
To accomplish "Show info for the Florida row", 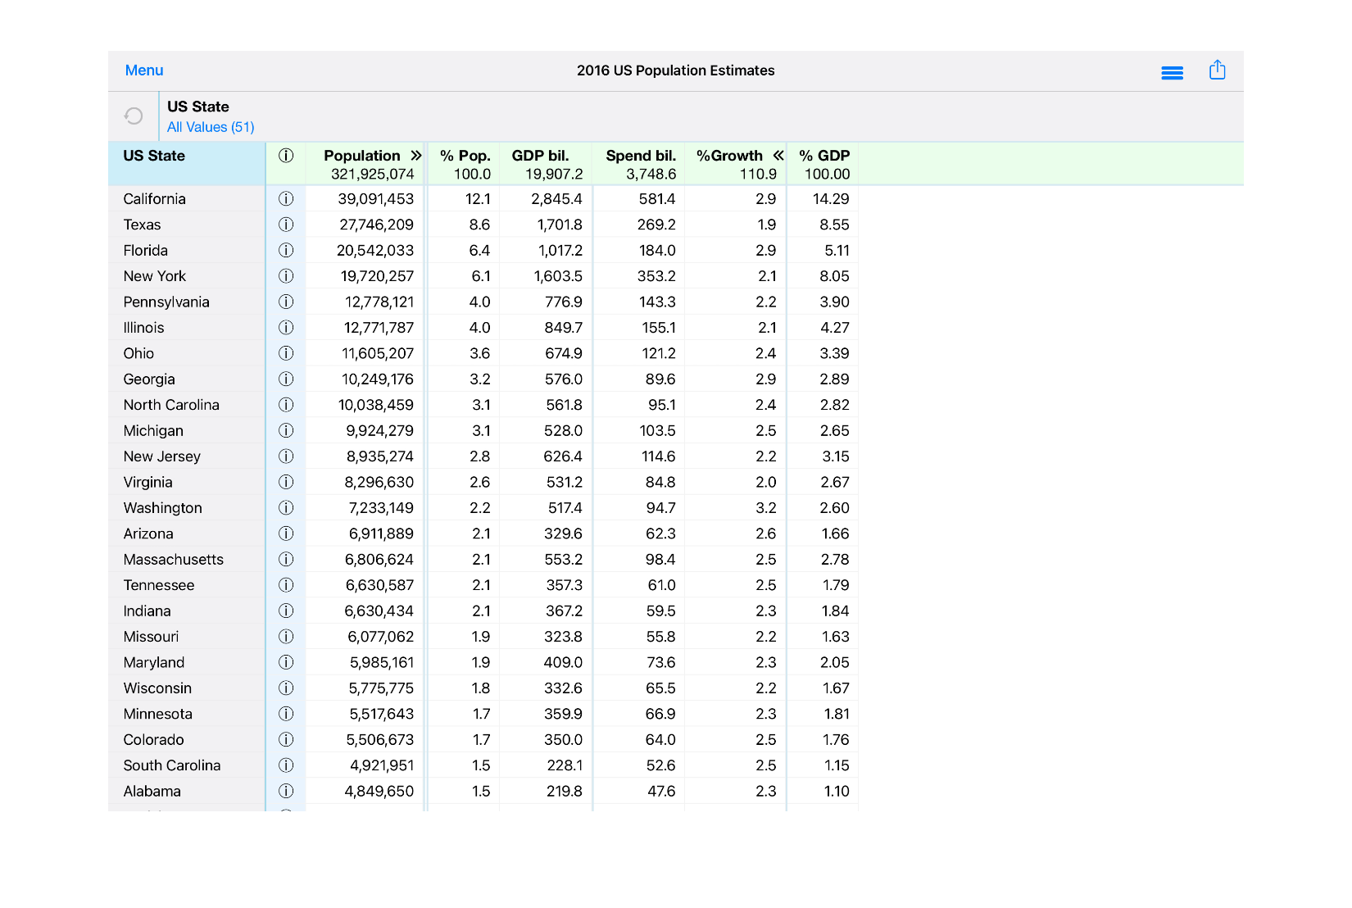I will click(x=286, y=250).
